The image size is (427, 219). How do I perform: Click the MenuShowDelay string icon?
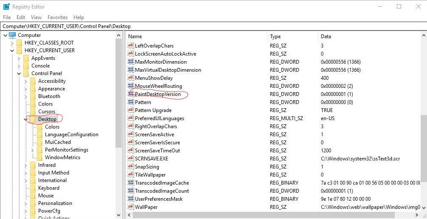pos(131,78)
